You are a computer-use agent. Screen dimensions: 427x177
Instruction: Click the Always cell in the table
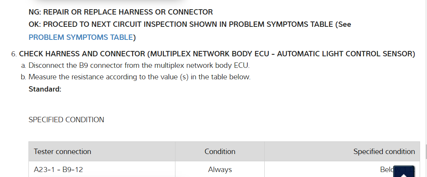pyautogui.click(x=220, y=169)
